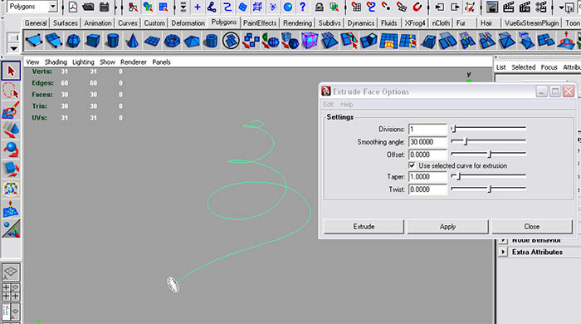The width and height of the screenshot is (581, 324).
Task: Click the Save Scene disk icon
Action: [x=105, y=7]
